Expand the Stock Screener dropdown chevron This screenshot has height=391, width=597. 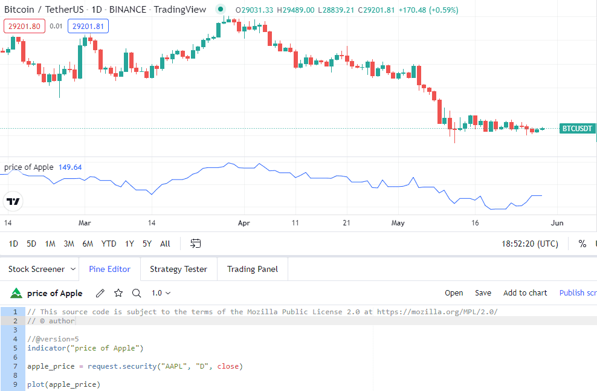(x=73, y=269)
